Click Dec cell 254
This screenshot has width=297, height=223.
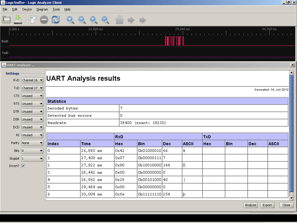(x=172, y=194)
